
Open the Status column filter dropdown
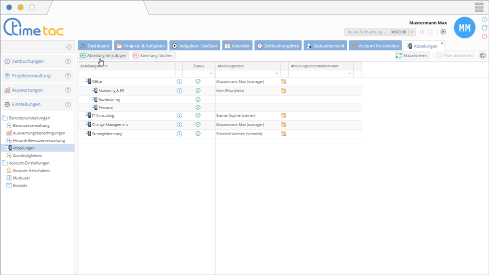pos(211,73)
